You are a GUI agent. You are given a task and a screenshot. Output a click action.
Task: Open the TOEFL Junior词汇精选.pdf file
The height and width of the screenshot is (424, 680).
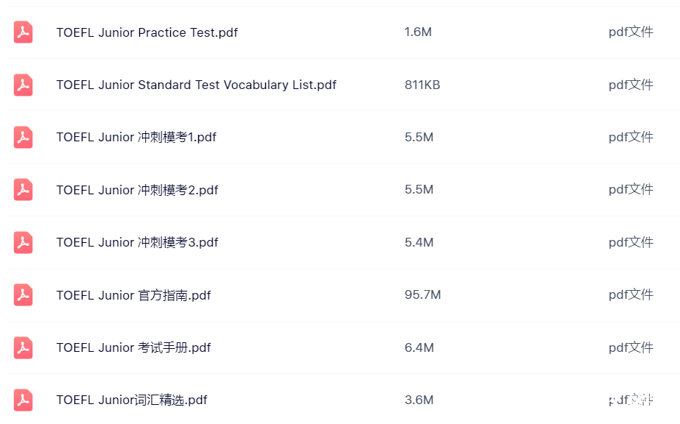point(132,400)
